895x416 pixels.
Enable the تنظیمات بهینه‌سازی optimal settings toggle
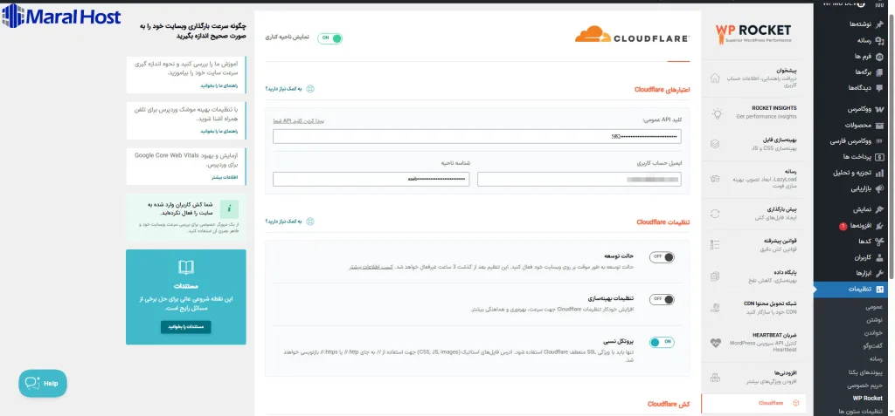(663, 299)
